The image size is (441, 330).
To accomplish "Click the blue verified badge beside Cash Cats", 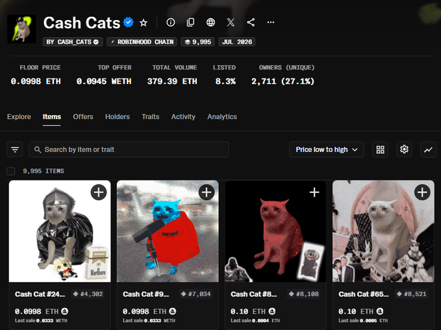I will 129,22.
